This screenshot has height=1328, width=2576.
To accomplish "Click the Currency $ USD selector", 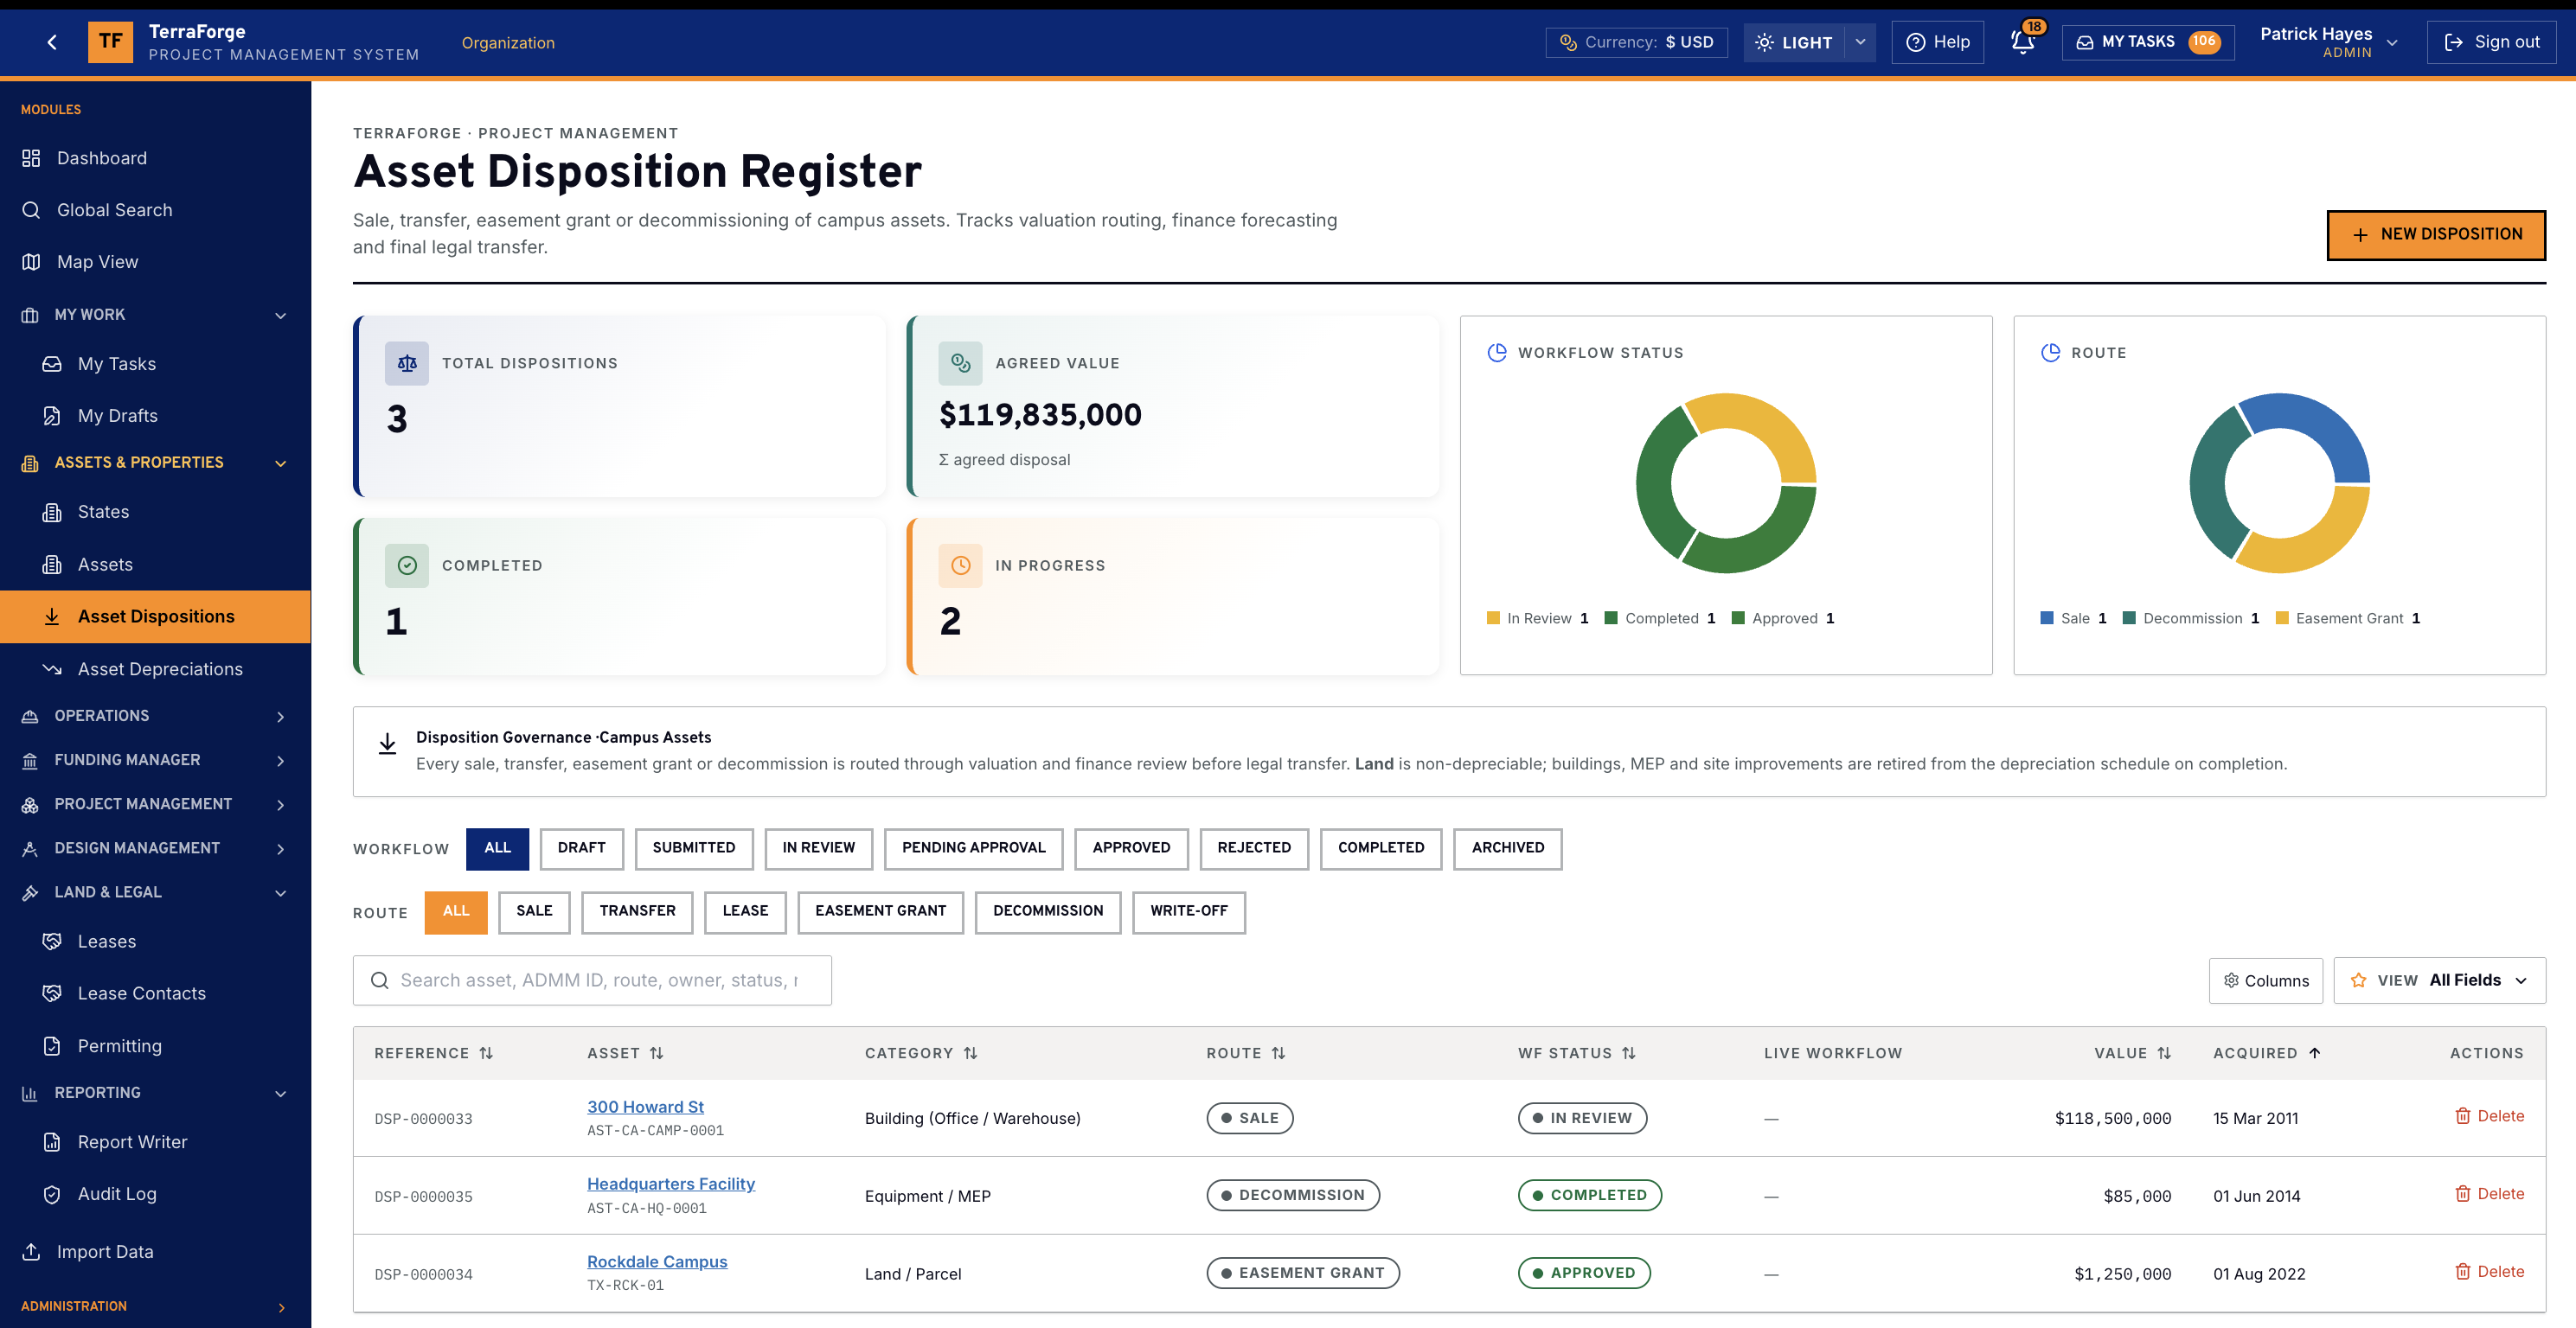I will [x=1636, y=42].
